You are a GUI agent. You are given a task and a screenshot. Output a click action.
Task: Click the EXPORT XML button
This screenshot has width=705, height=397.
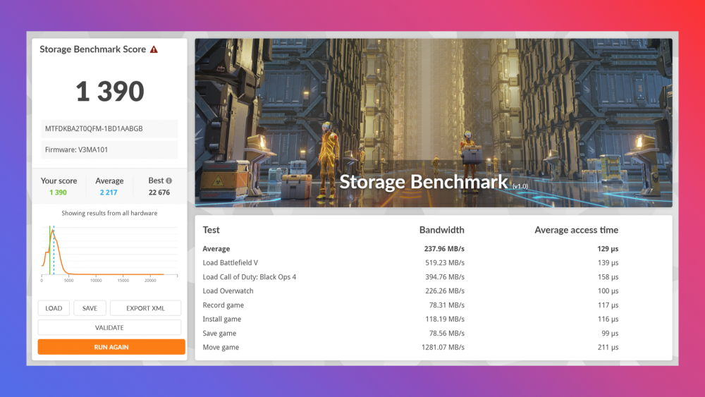(145, 308)
